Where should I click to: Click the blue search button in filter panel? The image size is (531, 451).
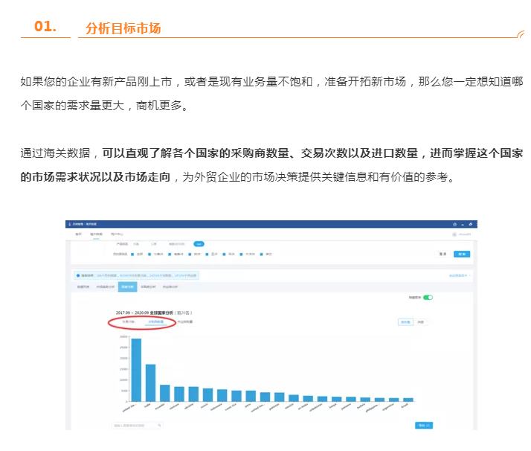click(462, 254)
